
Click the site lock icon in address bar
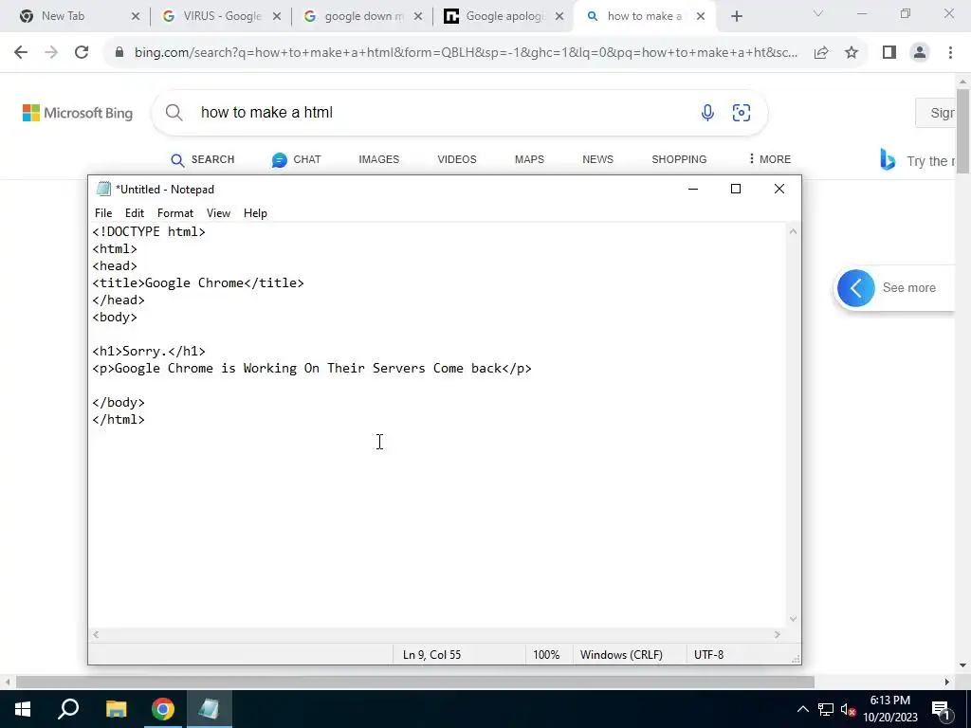click(x=119, y=53)
